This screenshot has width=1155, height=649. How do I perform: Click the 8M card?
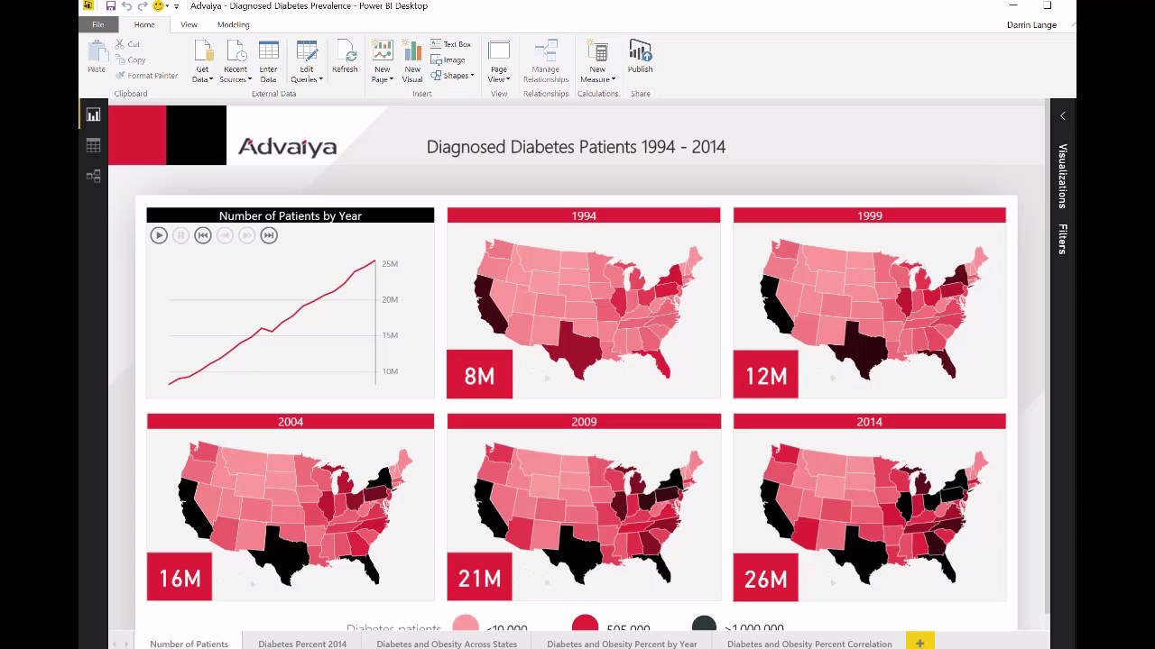[x=479, y=374]
